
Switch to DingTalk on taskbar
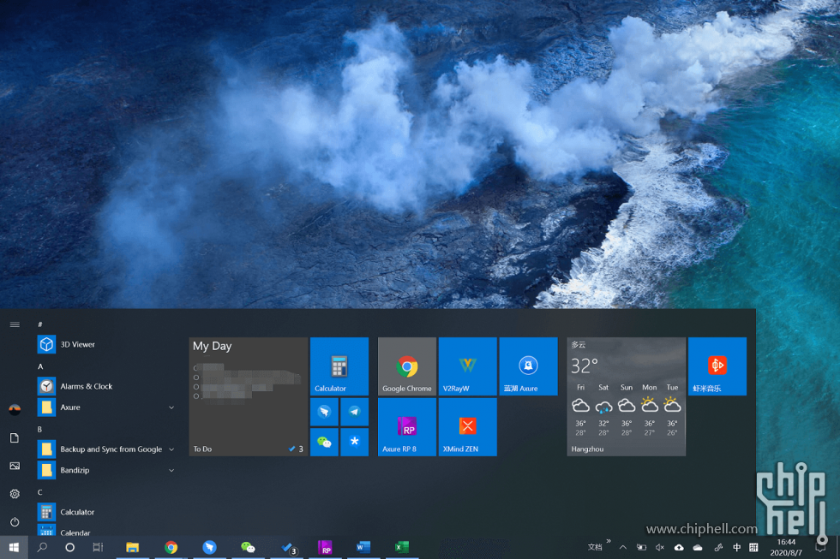(x=209, y=547)
